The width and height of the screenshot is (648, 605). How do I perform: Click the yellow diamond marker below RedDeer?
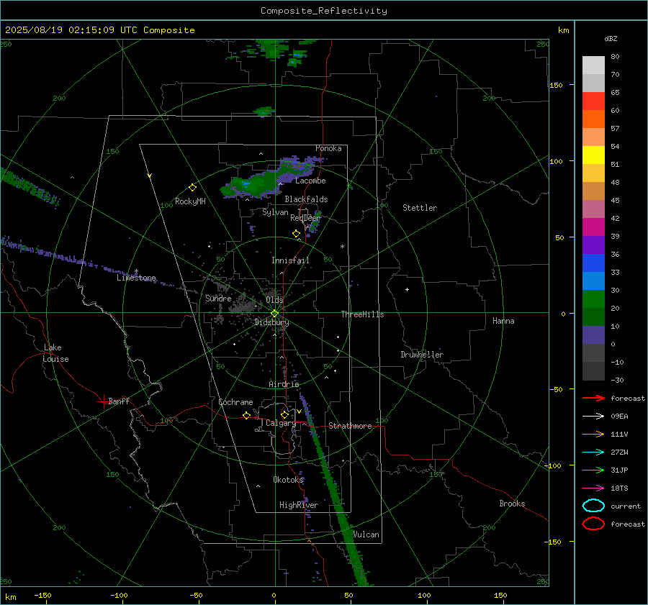[296, 234]
